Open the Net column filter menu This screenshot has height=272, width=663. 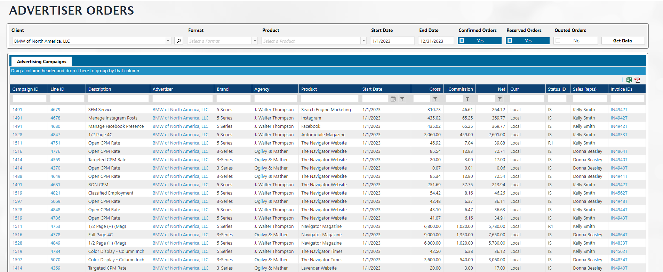(x=500, y=99)
